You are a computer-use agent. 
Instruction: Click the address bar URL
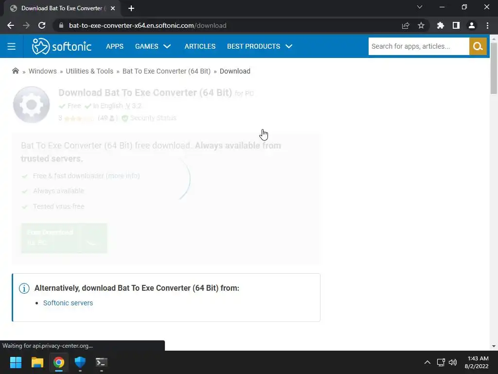click(148, 25)
